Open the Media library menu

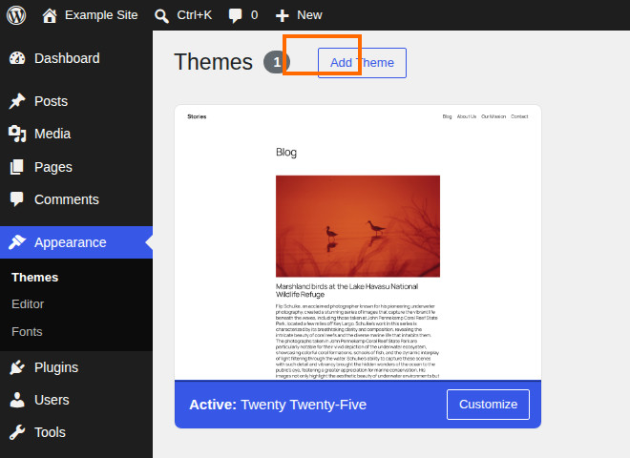click(52, 134)
